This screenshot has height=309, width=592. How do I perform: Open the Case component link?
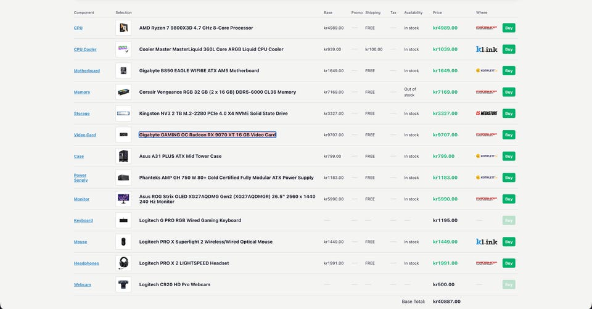(x=79, y=157)
